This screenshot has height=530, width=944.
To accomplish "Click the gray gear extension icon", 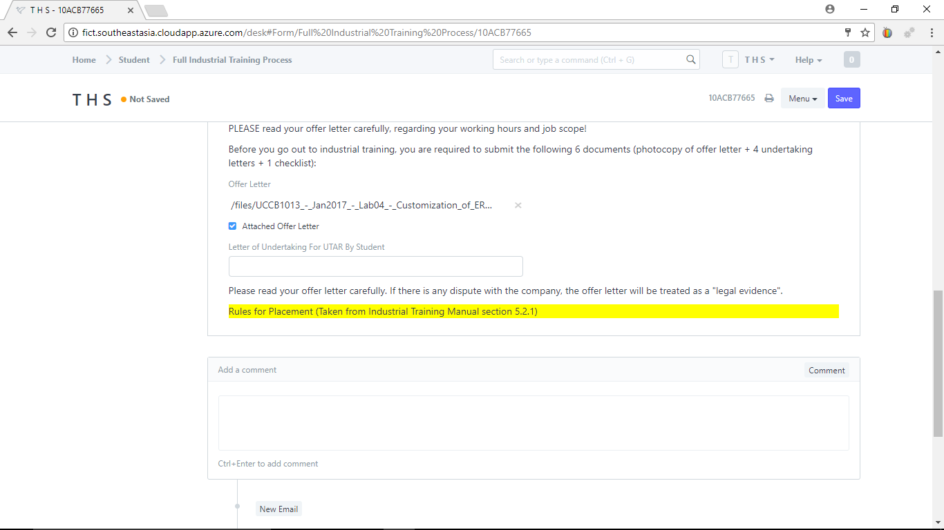I will (909, 32).
